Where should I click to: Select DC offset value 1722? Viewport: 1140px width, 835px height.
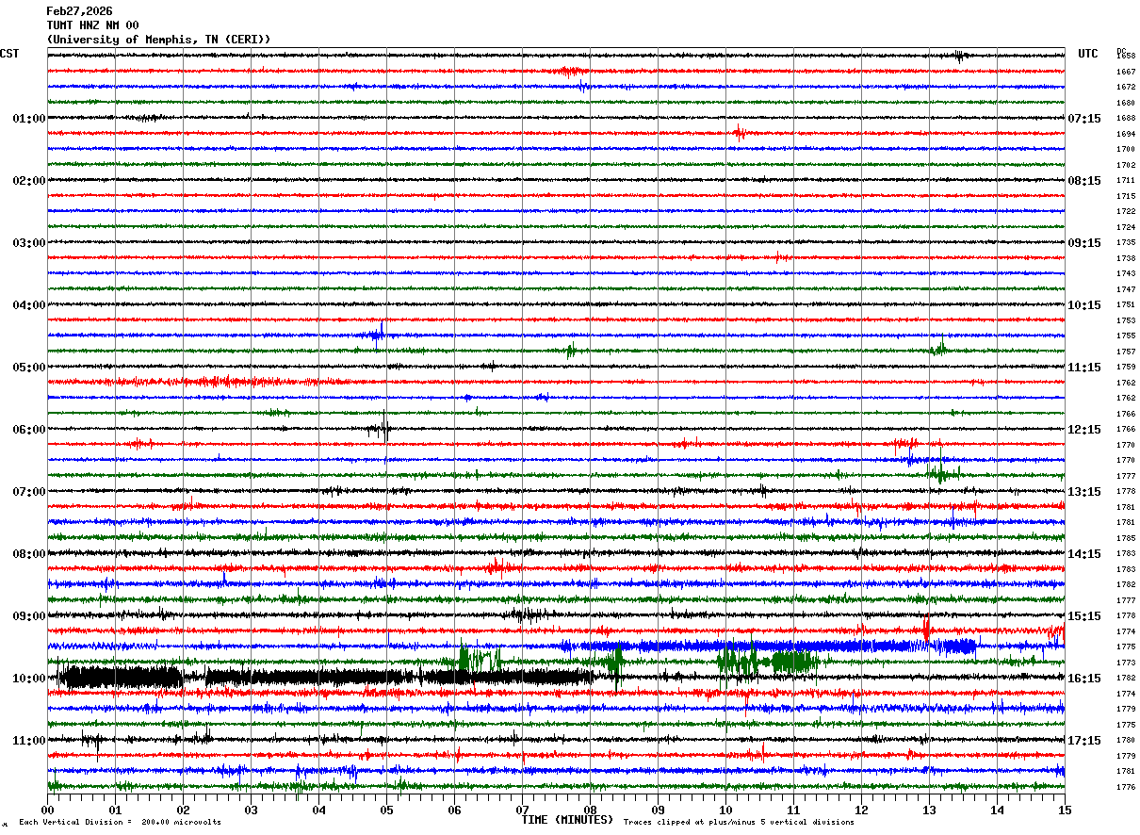(x=1126, y=211)
